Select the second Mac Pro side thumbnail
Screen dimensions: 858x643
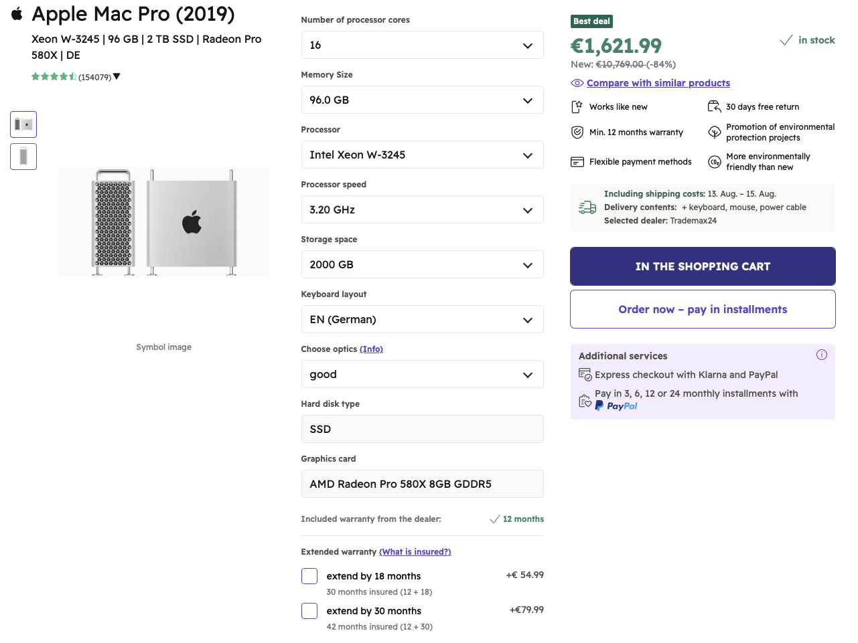(23, 157)
